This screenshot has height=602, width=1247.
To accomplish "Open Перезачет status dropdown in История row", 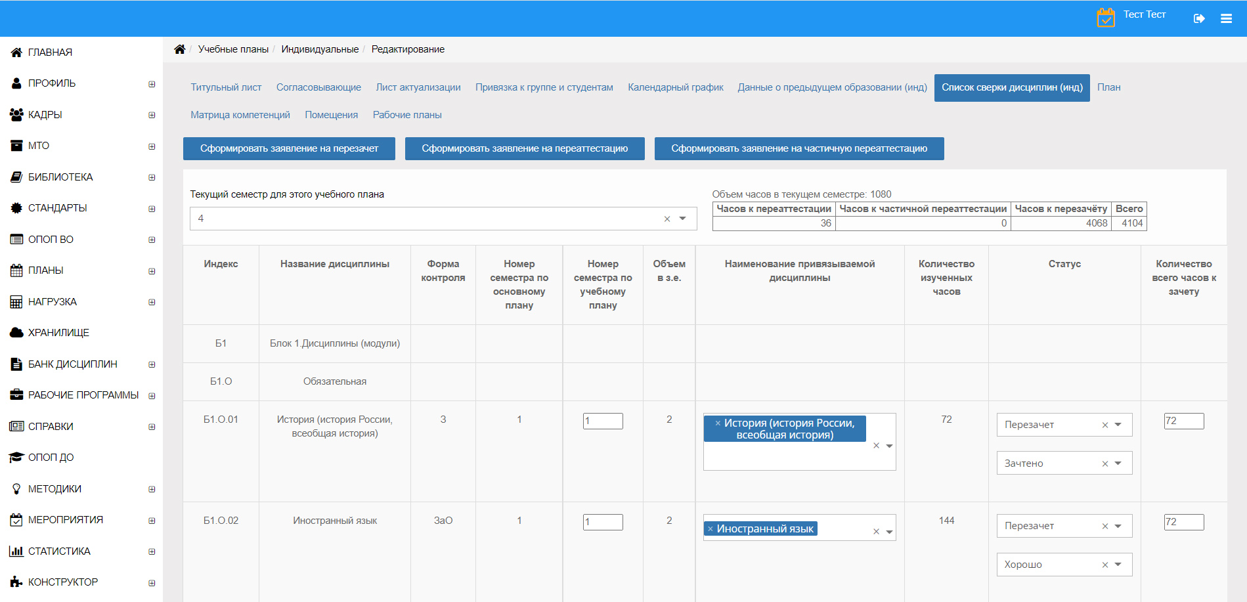I will (x=1118, y=425).
